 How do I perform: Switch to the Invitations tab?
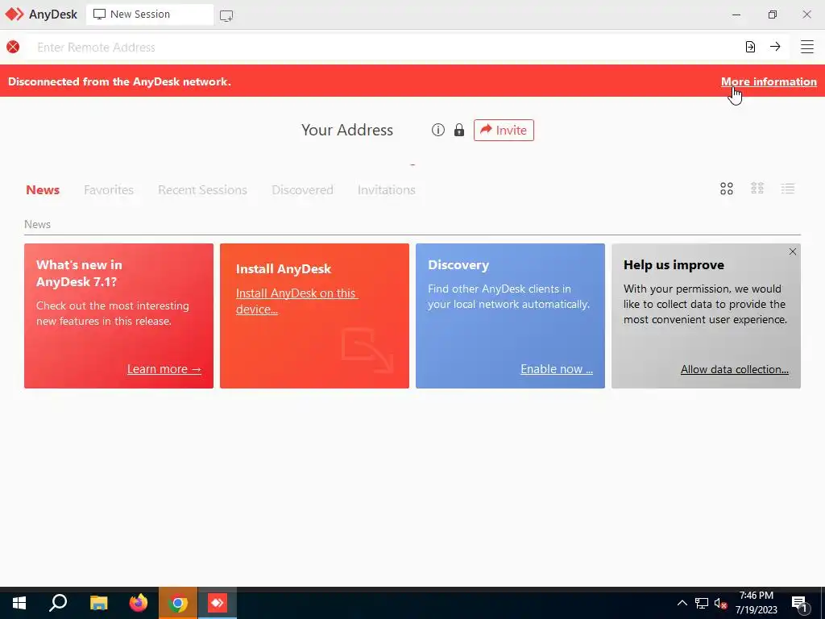386,189
